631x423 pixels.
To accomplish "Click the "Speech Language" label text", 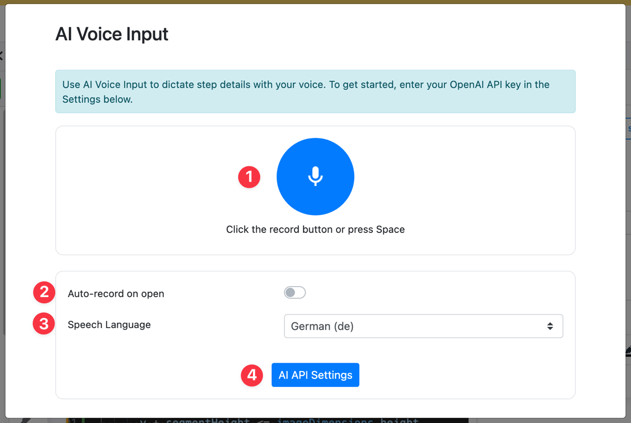I will (x=109, y=325).
